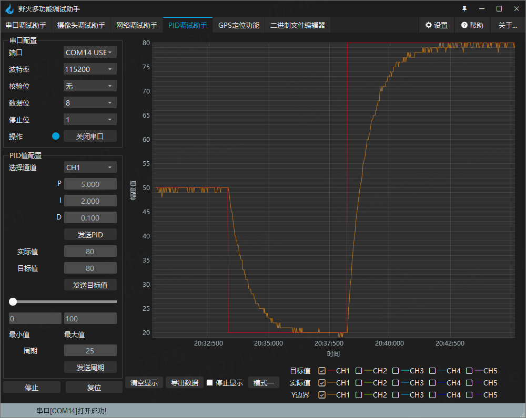Pin the window with pushpin icon
This screenshot has height=418, width=526.
click(464, 9)
